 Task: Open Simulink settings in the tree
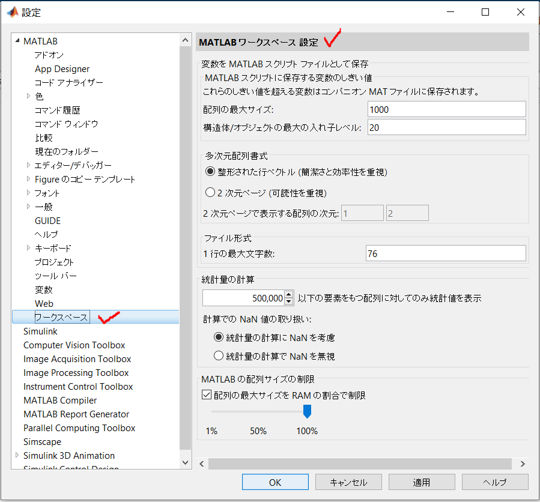(x=40, y=331)
